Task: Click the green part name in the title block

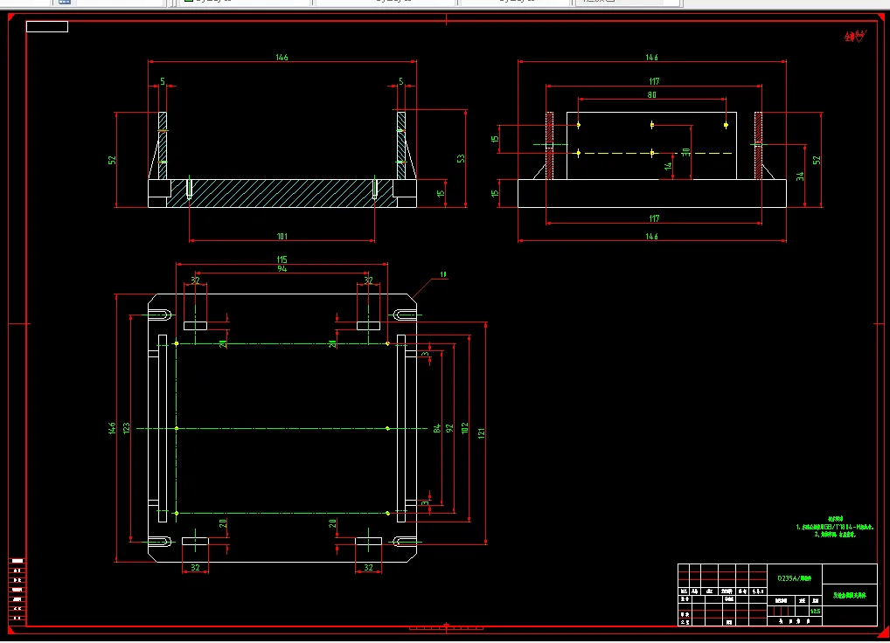Action: (x=850, y=595)
